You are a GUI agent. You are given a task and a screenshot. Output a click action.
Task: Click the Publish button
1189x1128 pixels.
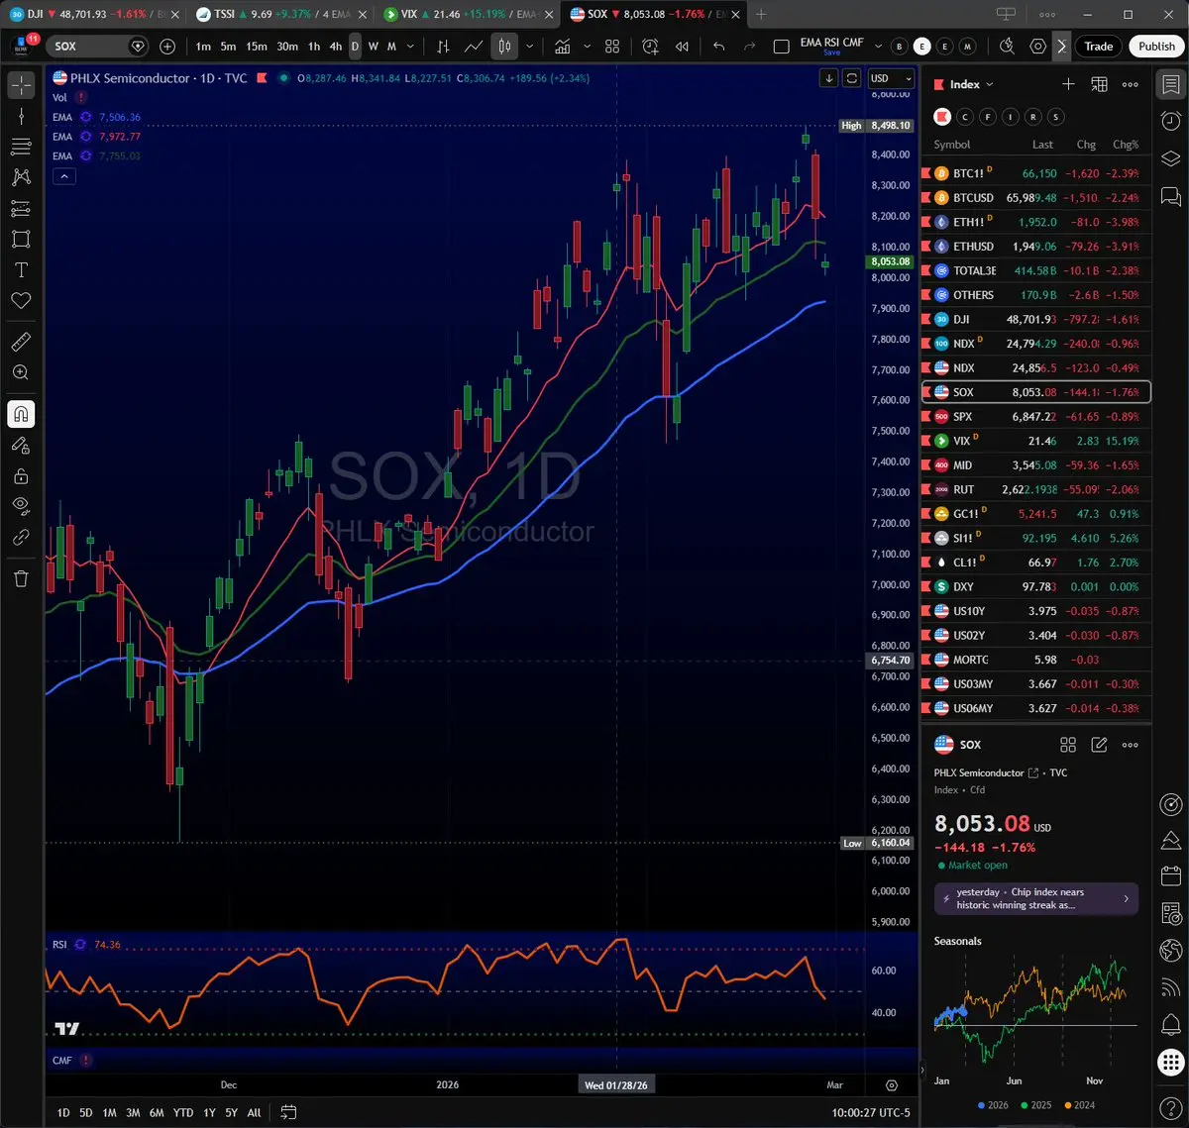point(1156,47)
